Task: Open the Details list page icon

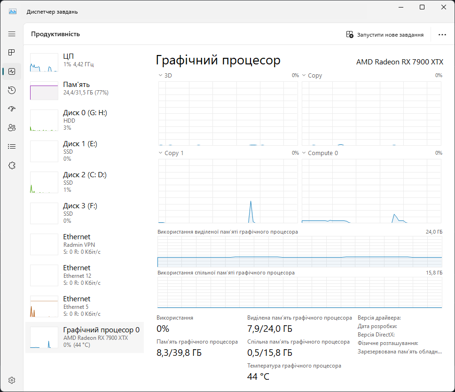Action: coord(12,146)
